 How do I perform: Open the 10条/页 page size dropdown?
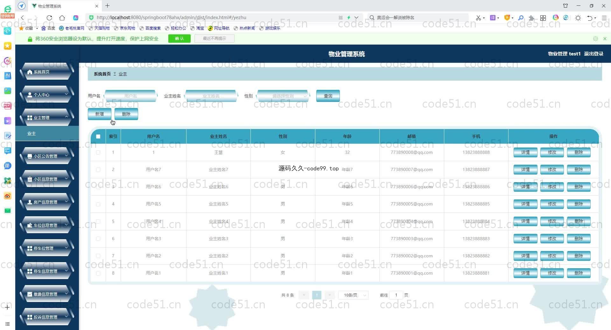pos(353,295)
